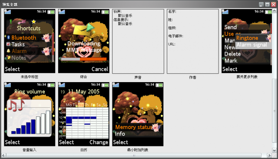
Task: Click the signal strength icon in first preview
Action: click(8, 12)
